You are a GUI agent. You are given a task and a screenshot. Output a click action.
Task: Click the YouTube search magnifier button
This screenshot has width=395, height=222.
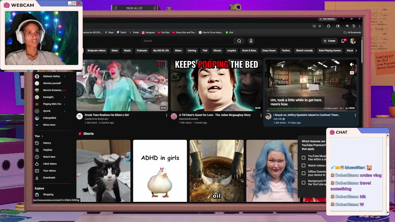click(239, 41)
